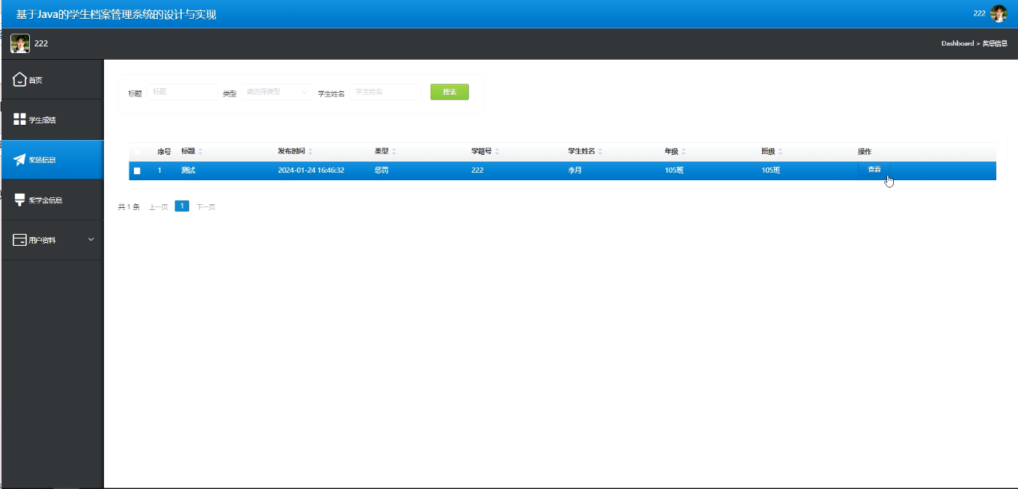Image resolution: width=1018 pixels, height=489 pixels.
Task: Sort the table by 标题 column arrows
Action: 200,152
